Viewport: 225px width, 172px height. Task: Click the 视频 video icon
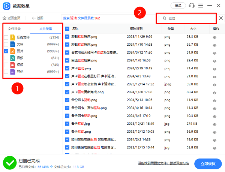[13, 65]
